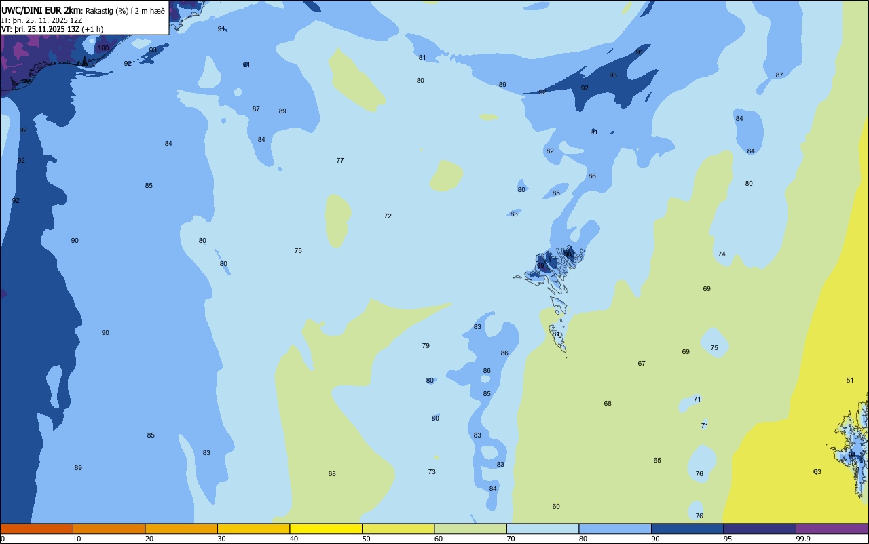Click the 72 humidity value on the map
Screen dimensions: 869x544
click(x=388, y=216)
